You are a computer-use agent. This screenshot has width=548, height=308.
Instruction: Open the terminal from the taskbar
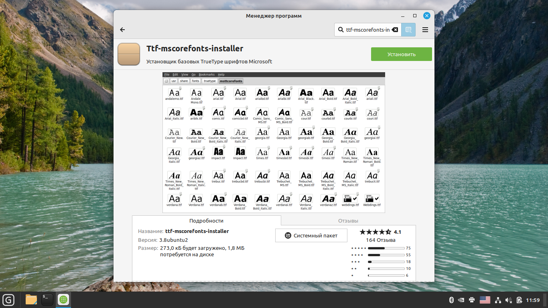click(x=47, y=300)
